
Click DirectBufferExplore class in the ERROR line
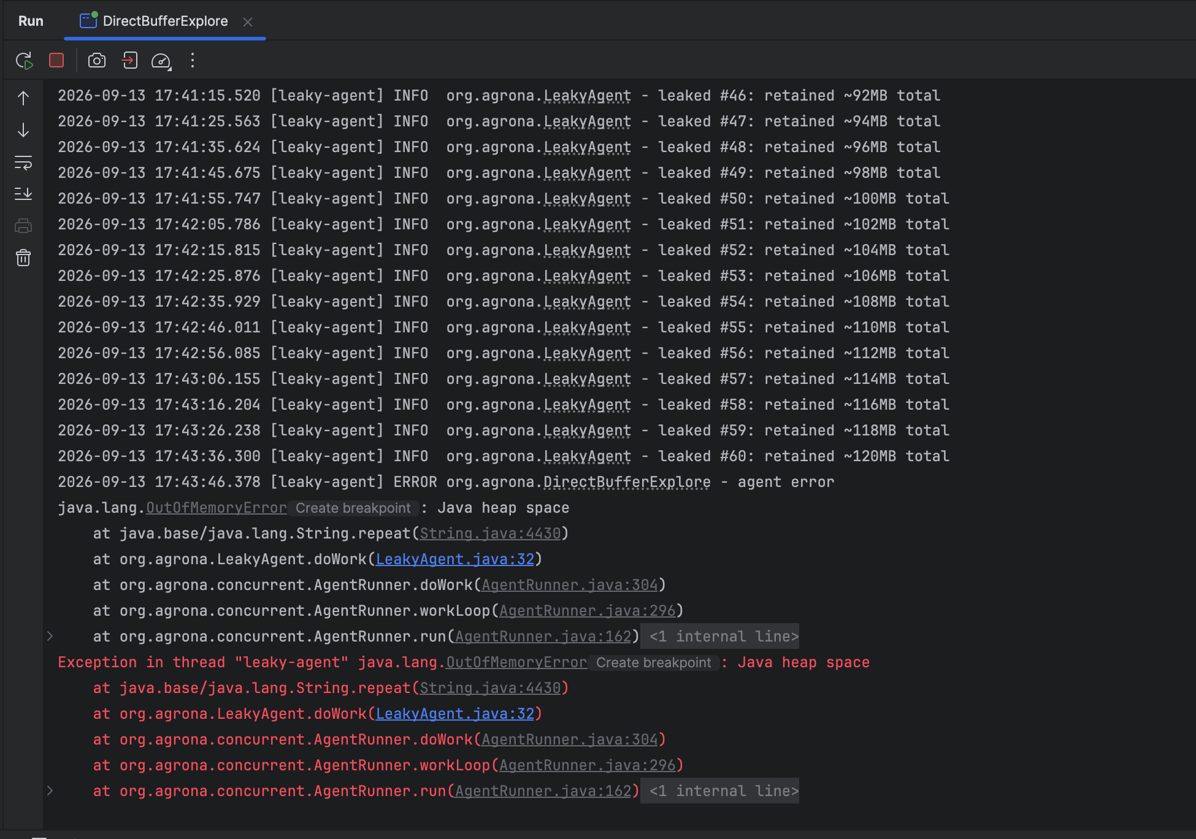pos(627,482)
